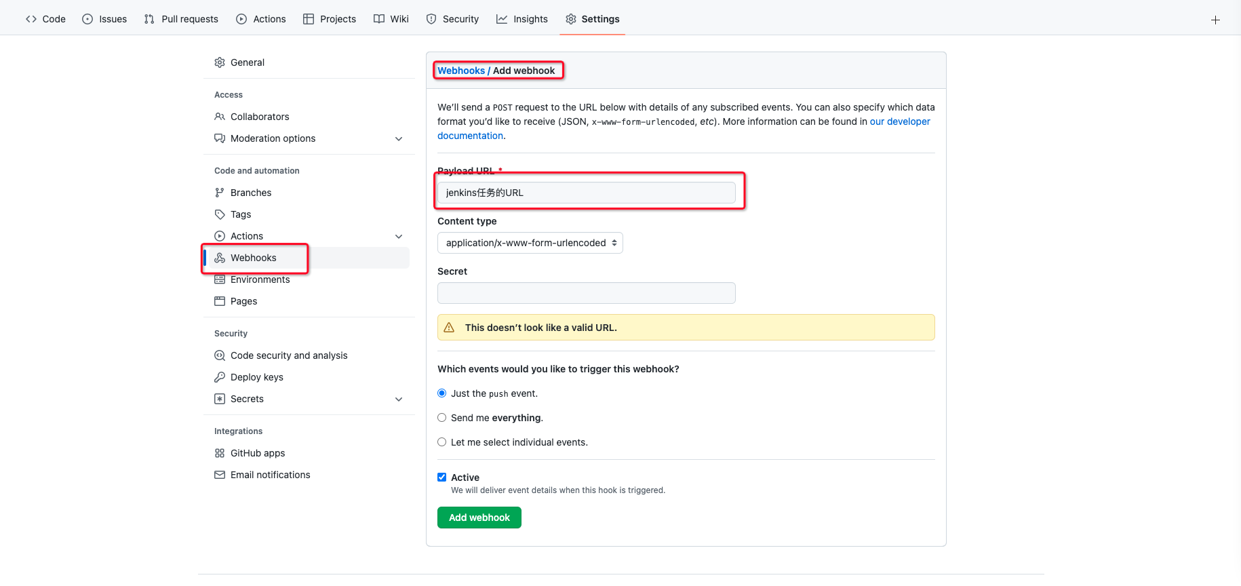This screenshot has width=1241, height=586.
Task: Expand the Secrets chevron
Action: 399,399
